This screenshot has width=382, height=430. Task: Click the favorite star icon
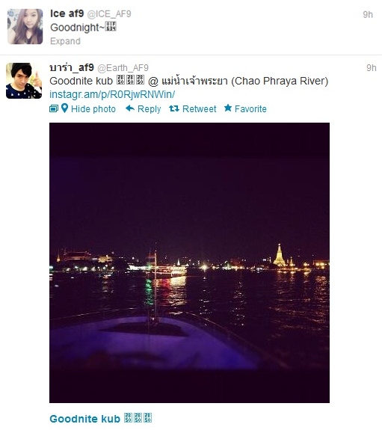pos(228,108)
